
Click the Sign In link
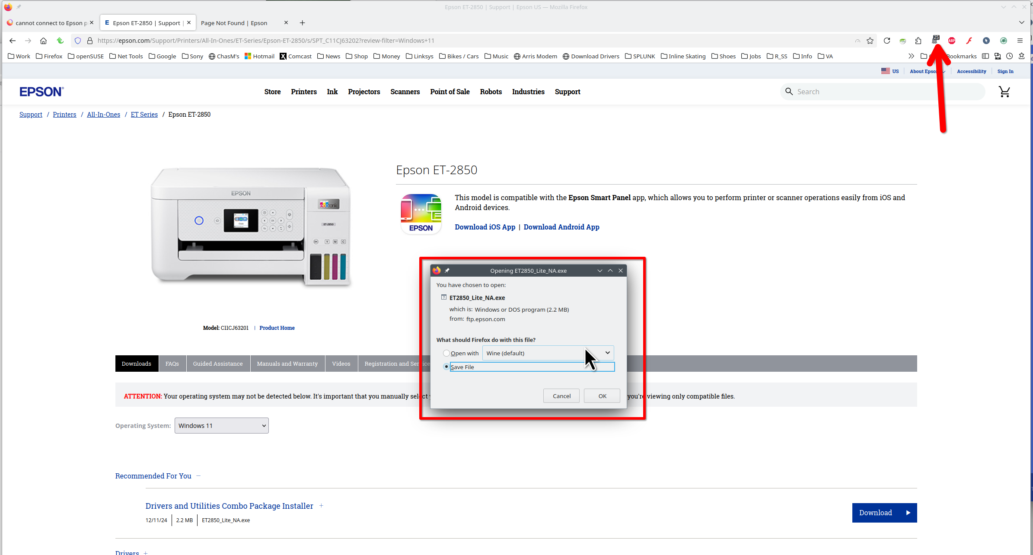click(1005, 71)
